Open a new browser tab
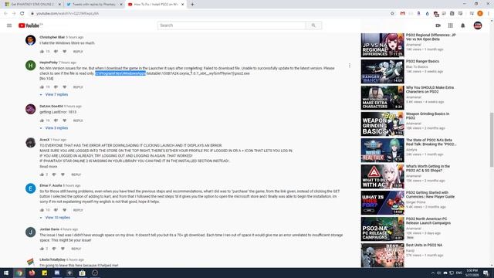The image size is (494, 278). pyautogui.click(x=192, y=5)
